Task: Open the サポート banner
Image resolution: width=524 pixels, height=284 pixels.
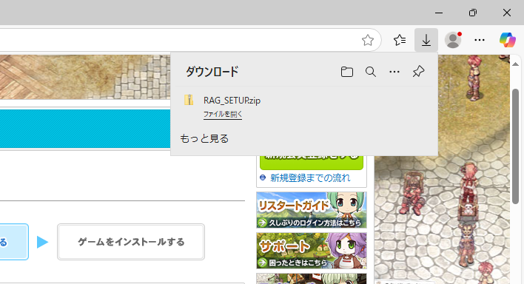Action: [312, 251]
